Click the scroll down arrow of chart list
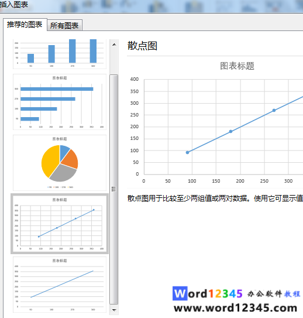The width and height of the screenshot is (303, 318). click(x=114, y=310)
